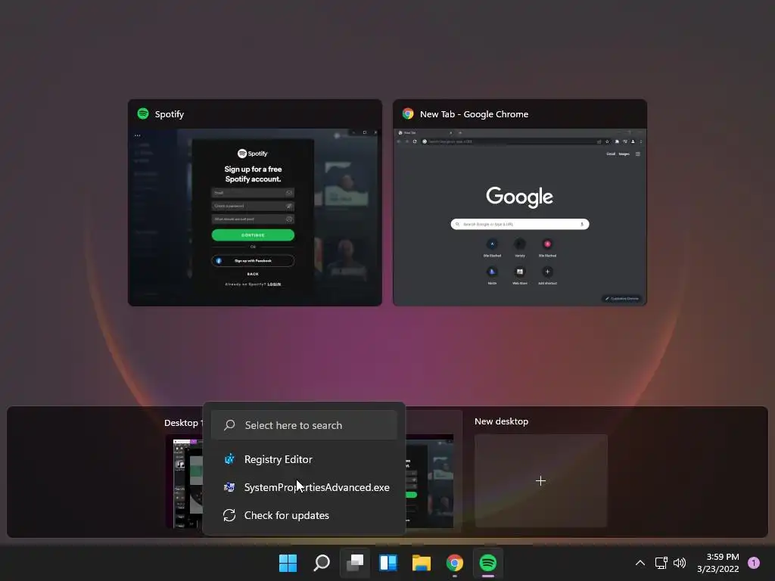775x581 pixels.
Task: Show hidden system tray icons
Action: [x=640, y=563]
